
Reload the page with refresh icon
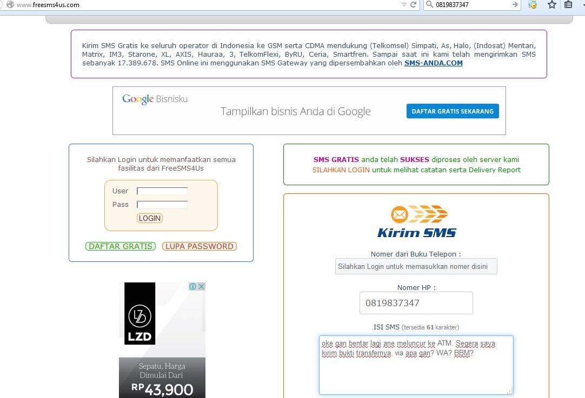[413, 4]
